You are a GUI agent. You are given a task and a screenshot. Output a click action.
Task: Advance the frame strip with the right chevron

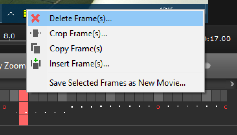pyautogui.click(x=232, y=84)
